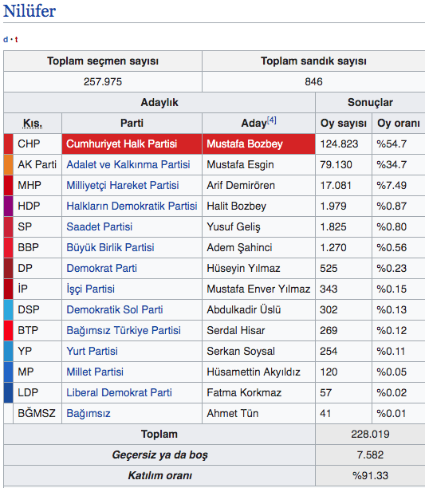Select candidate name Fatma Korkmaz
The image size is (425, 488).
pyautogui.click(x=244, y=393)
